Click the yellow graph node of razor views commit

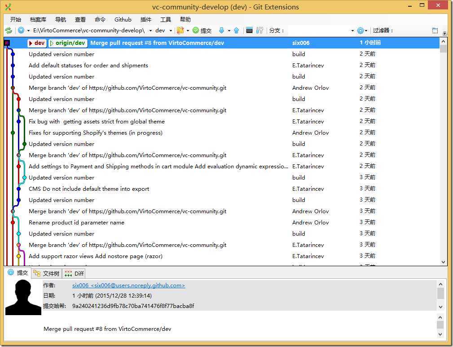click(18, 256)
